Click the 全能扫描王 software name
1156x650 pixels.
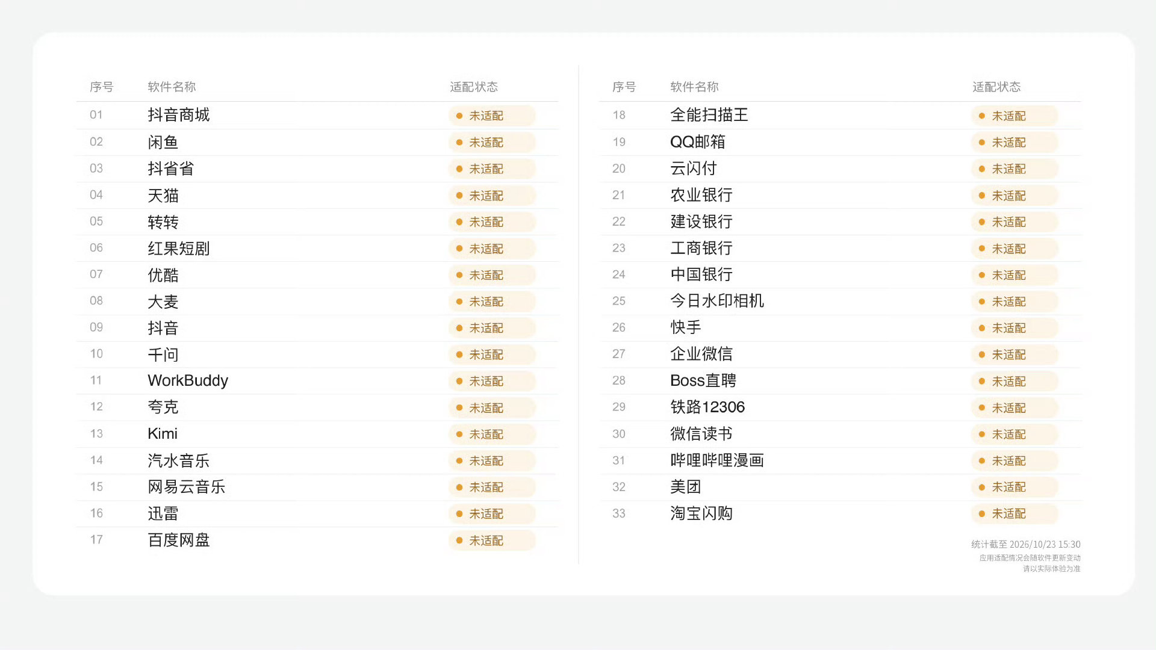click(709, 115)
